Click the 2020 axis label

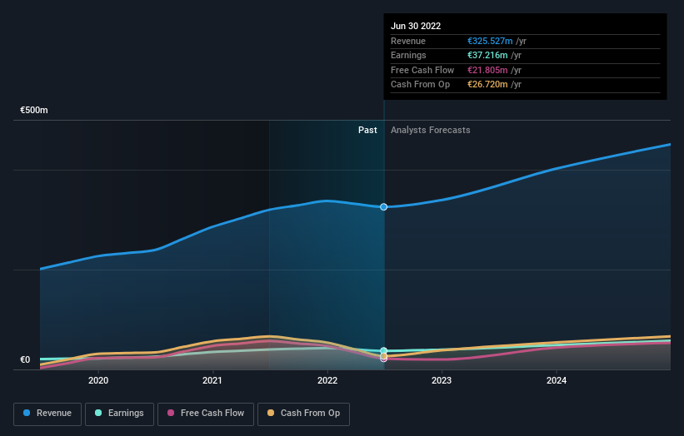coord(98,380)
